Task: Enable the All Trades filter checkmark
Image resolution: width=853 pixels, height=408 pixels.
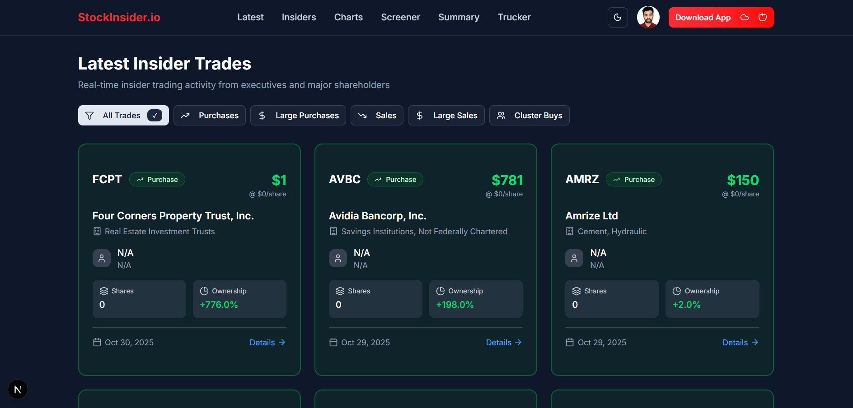Action: 155,115
